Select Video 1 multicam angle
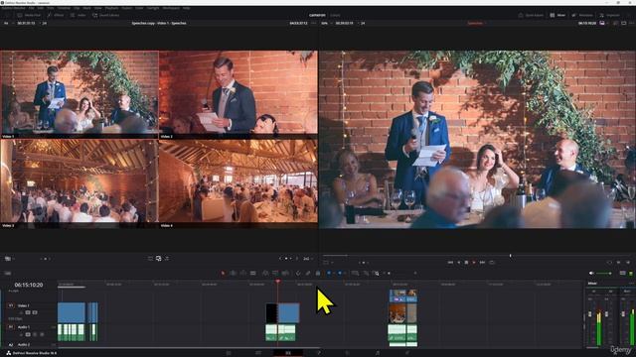 click(79, 94)
